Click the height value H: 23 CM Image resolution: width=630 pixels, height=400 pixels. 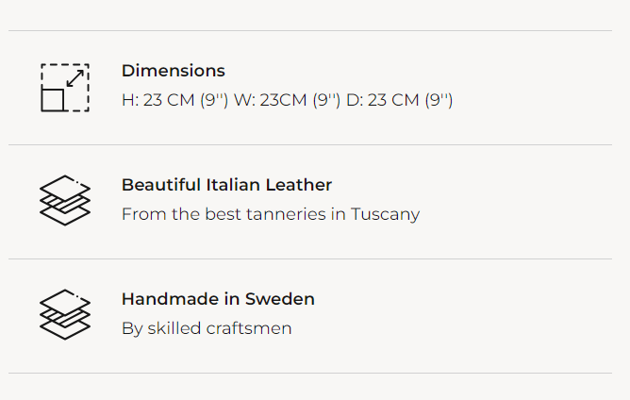(157, 100)
